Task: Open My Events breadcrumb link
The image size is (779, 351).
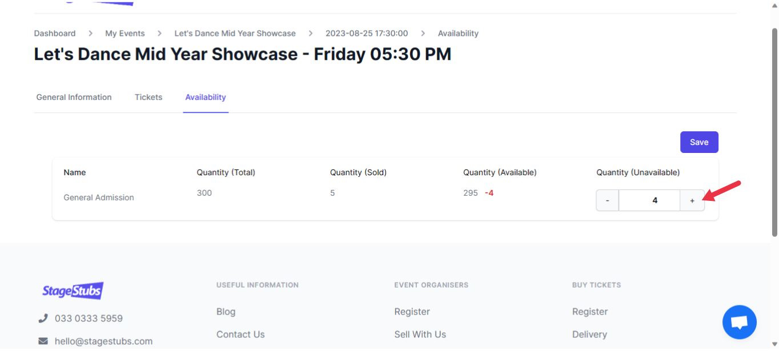Action: coord(125,34)
